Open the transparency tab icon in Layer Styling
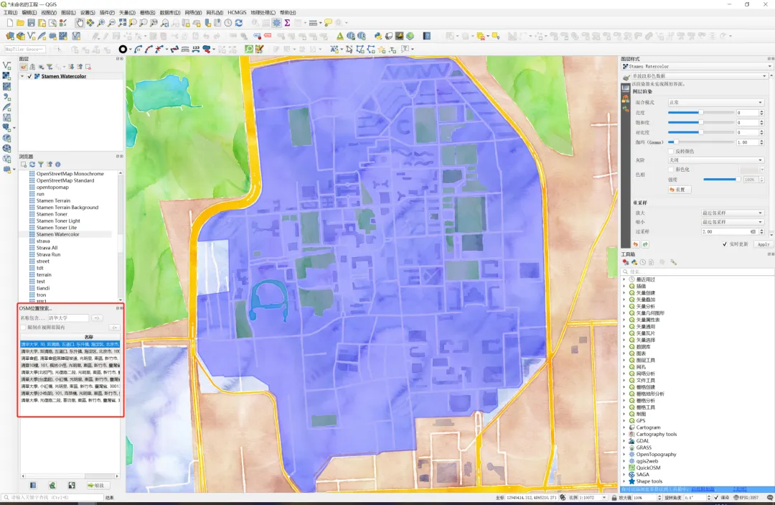 point(626,88)
